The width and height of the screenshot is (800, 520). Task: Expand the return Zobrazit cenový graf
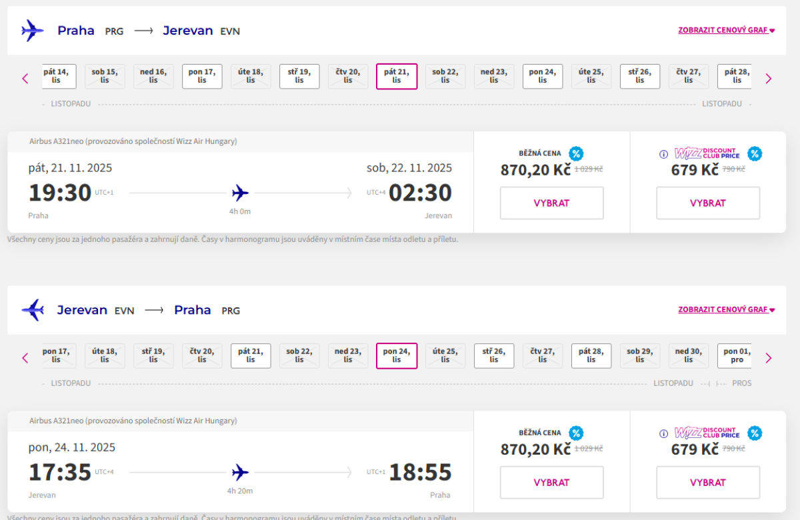[x=726, y=310]
